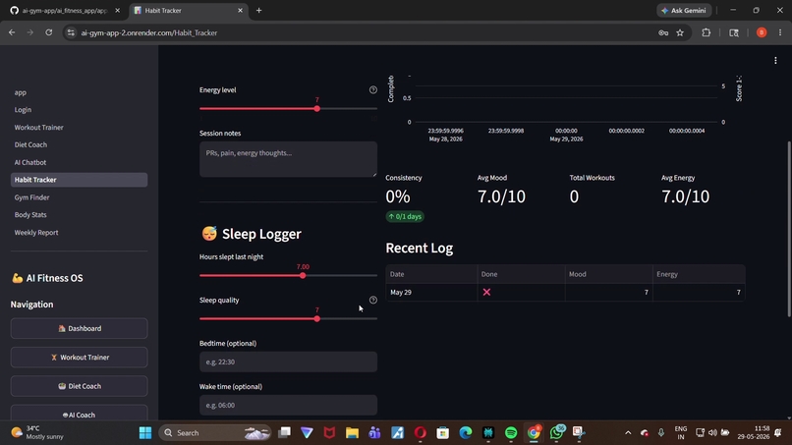Image resolution: width=792 pixels, height=445 pixels.
Task: Focus the Bedtime optional input
Action: tap(288, 362)
